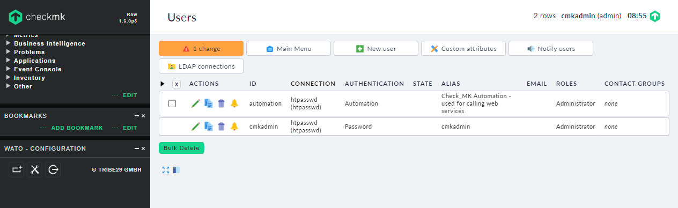Click Administrator role in automation row
This screenshot has height=208, width=678.
(x=576, y=103)
